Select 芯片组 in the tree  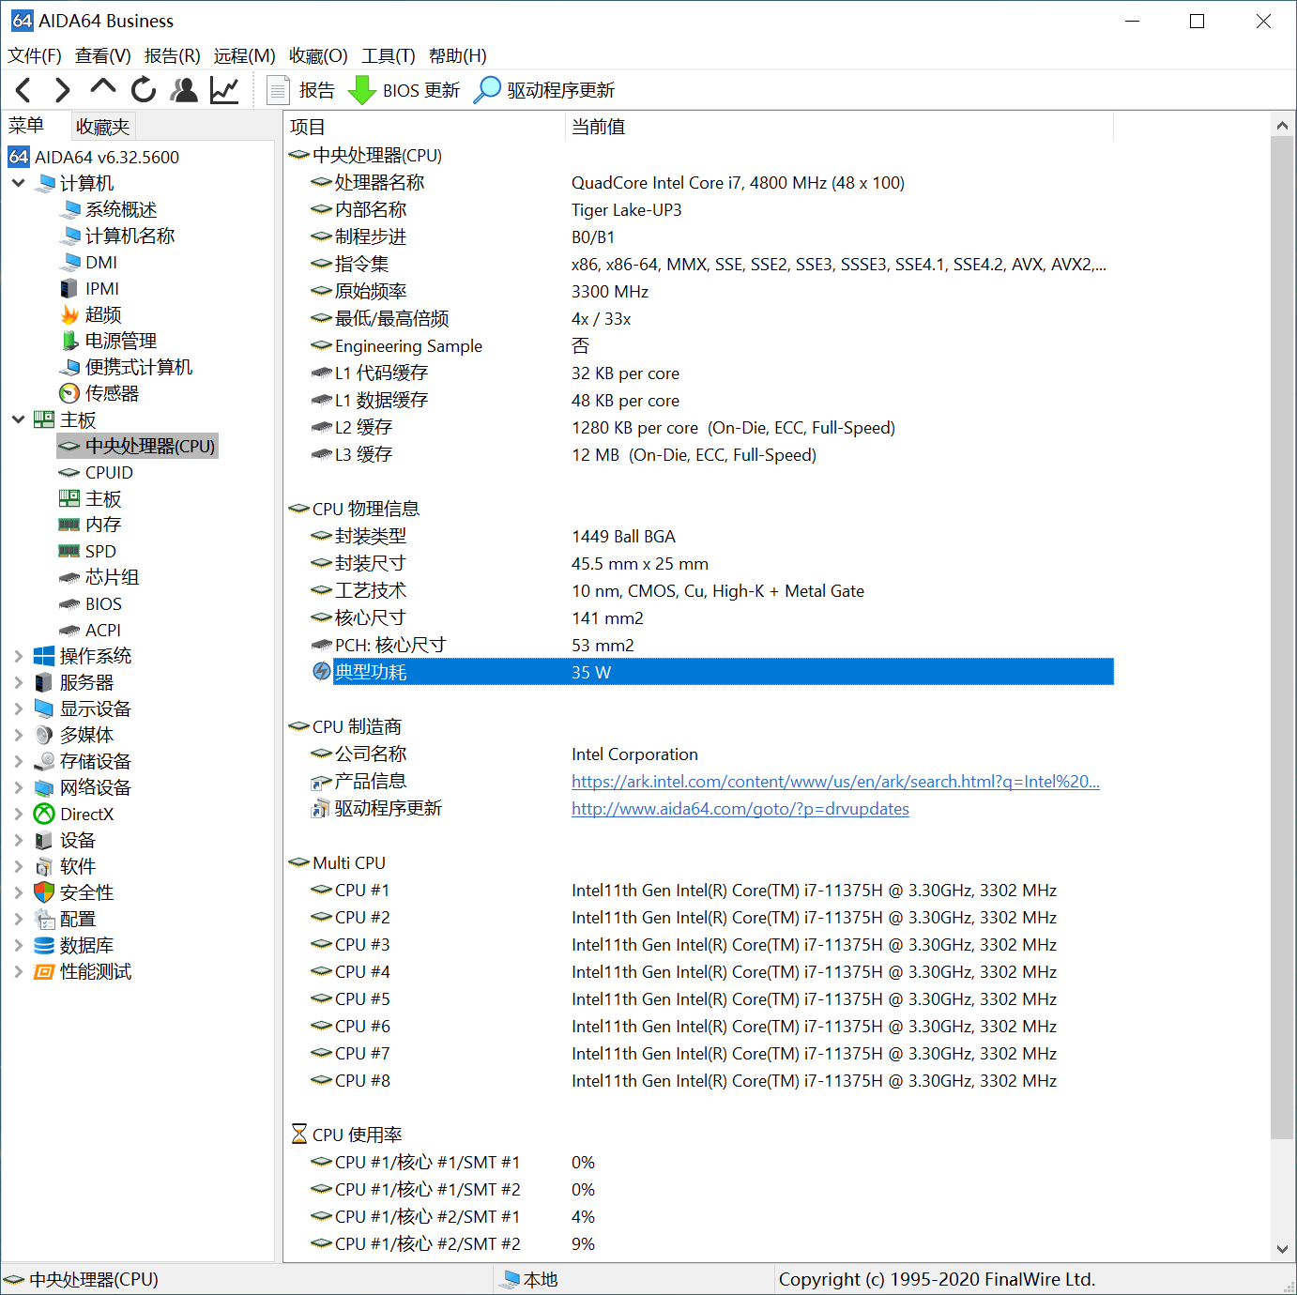(112, 577)
